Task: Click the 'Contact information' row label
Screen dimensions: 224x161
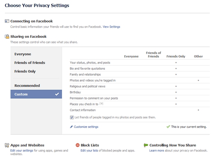Action: click(x=83, y=110)
